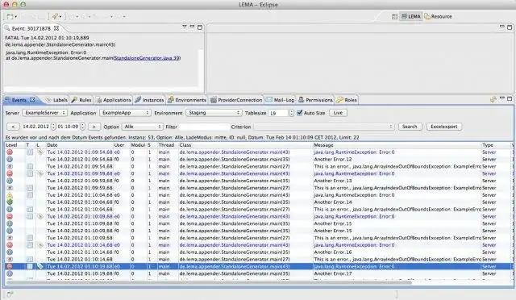Open the Applications tab

[x=113, y=100]
